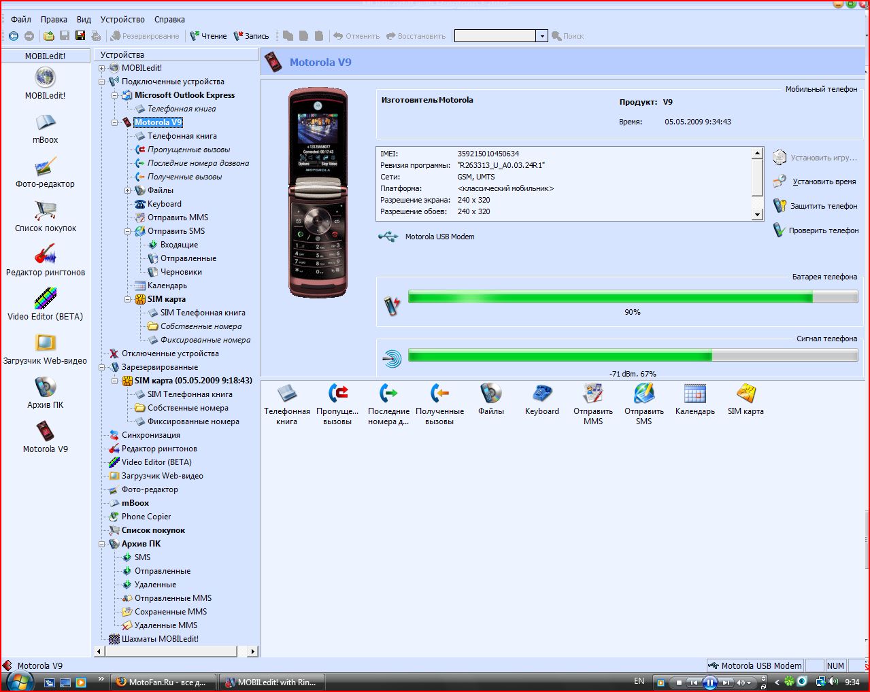Click the Windows Start button

click(x=18, y=681)
